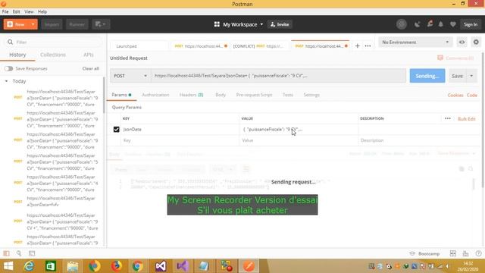Open the New button dropdown arrow
This screenshot has height=273, width=485.
33,24
